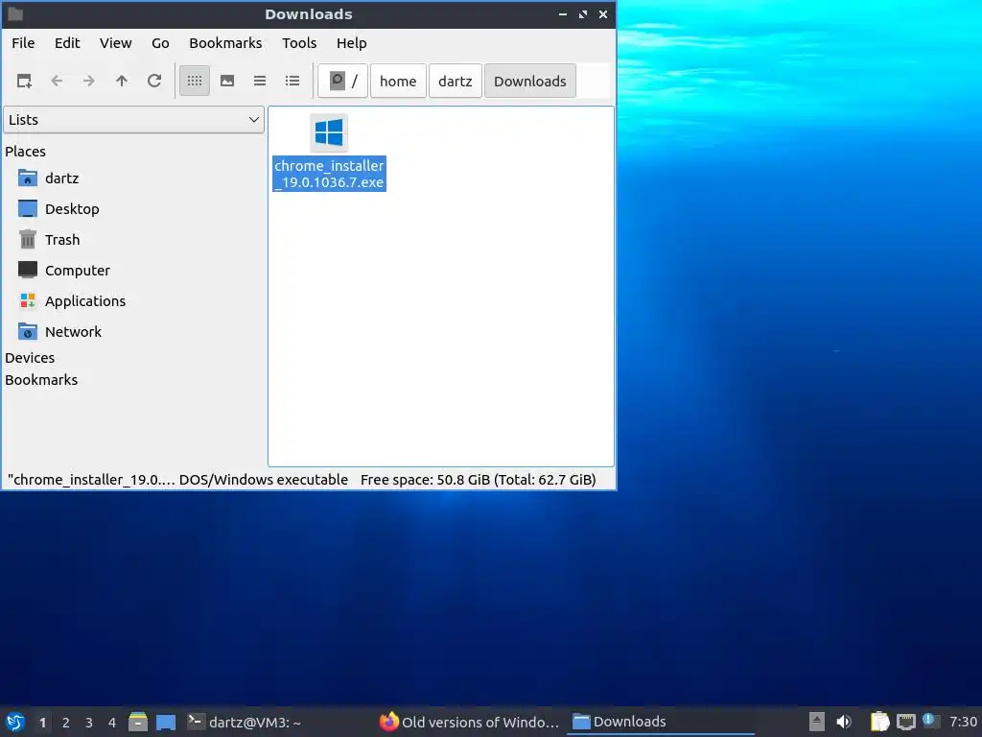Open the Bookmarks menu
Screen dimensions: 982x737
pos(225,43)
